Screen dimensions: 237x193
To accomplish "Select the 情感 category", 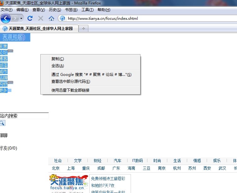I will click(197, 161).
